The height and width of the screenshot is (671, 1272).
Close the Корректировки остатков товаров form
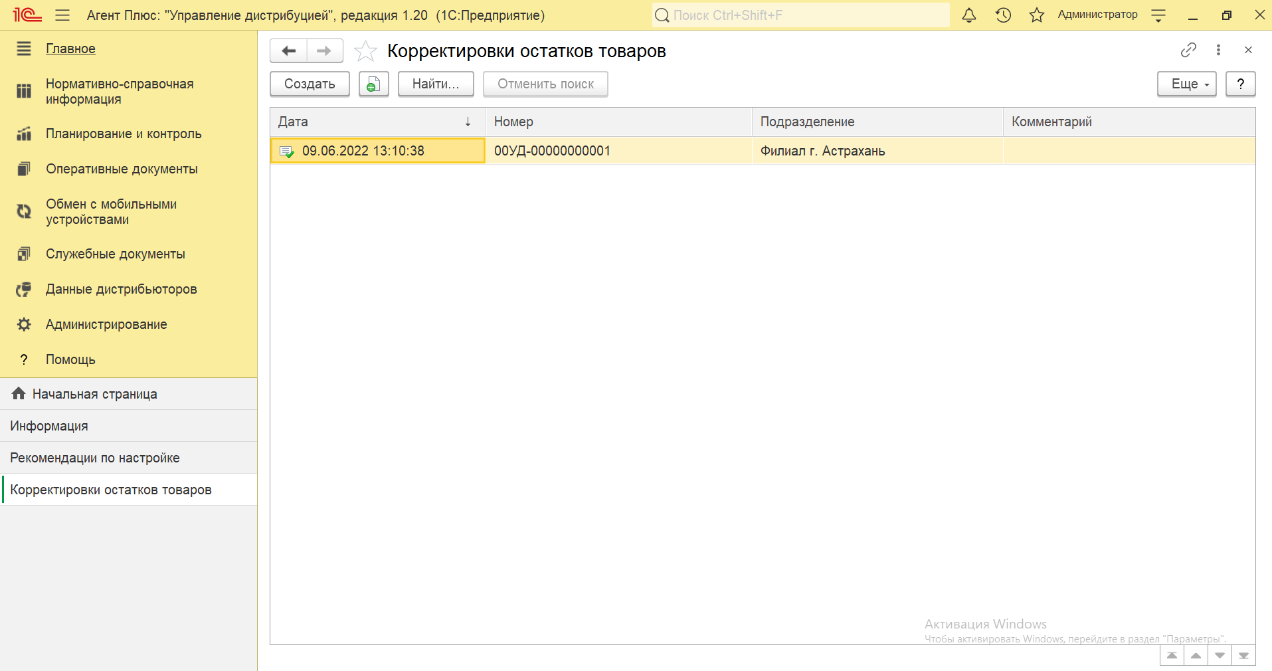1248,50
